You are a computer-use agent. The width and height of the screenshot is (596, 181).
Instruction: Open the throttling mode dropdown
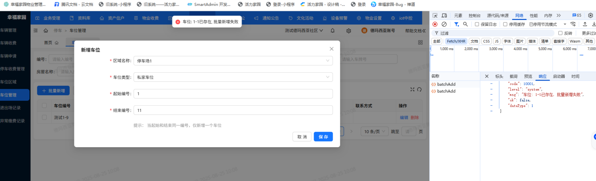pos(565,24)
